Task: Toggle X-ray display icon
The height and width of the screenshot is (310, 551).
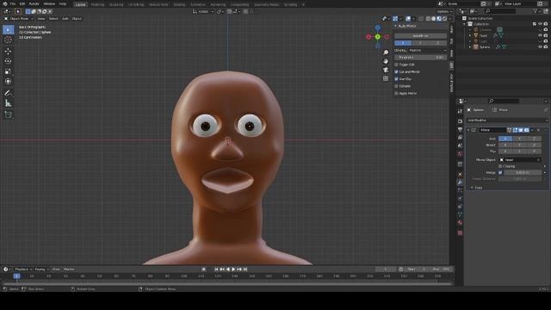Action: point(421,19)
